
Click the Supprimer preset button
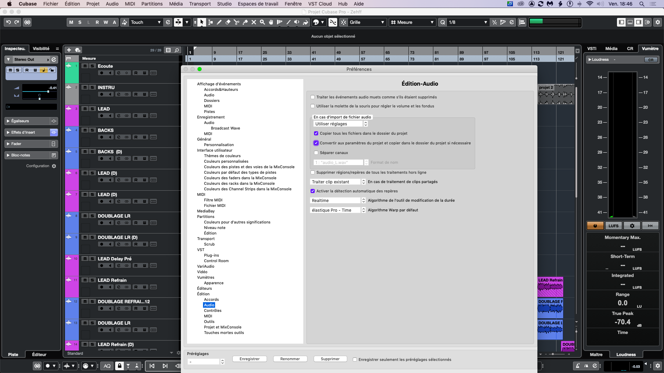tap(330, 359)
